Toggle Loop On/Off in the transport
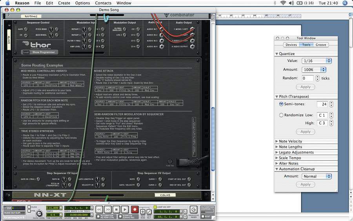The width and height of the screenshot is (353, 221). (x=155, y=207)
